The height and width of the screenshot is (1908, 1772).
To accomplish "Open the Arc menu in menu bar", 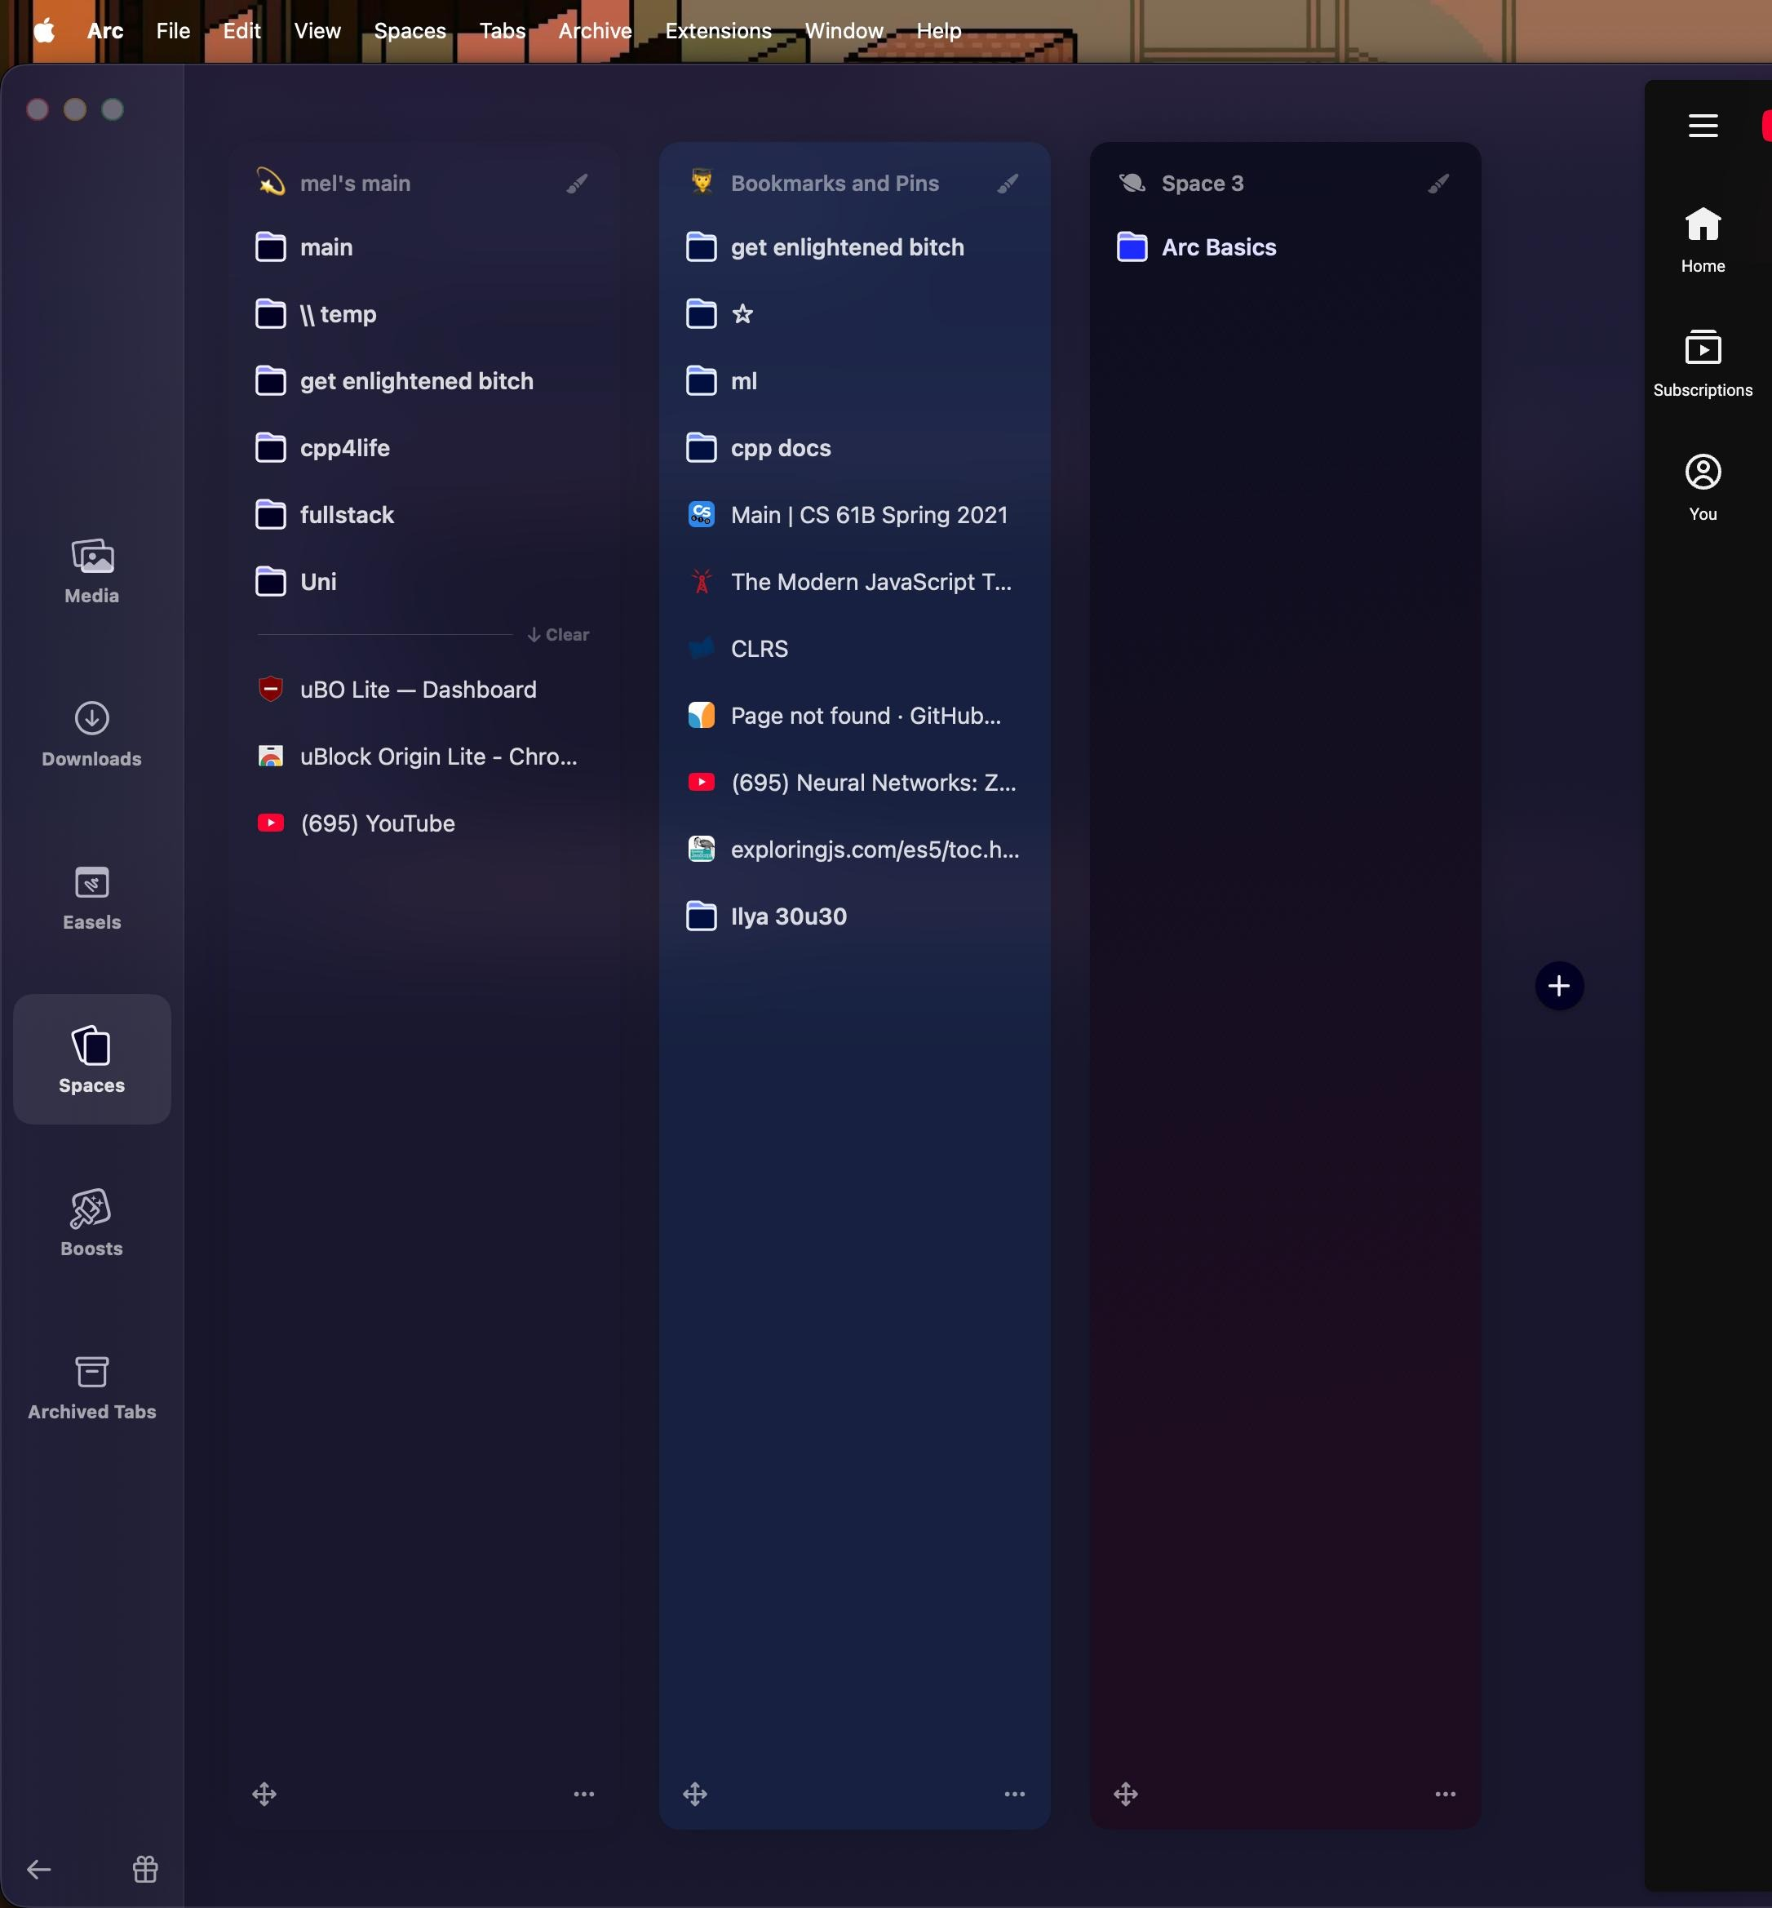I will tap(105, 31).
